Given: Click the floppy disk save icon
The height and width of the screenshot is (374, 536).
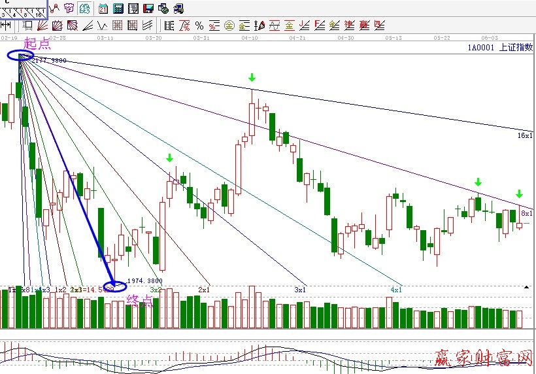Looking at the screenshot, I should pyautogui.click(x=148, y=8).
